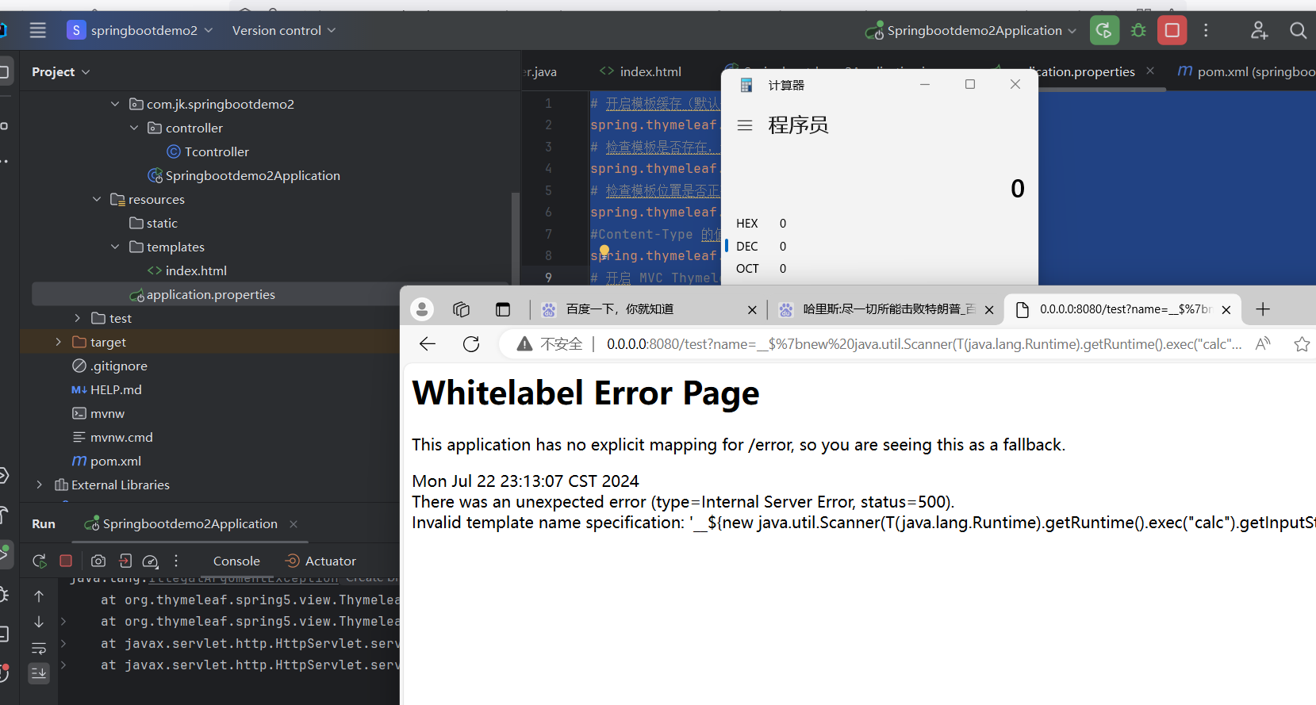Expand the test folder
Image resolution: width=1316 pixels, height=705 pixels.
pyautogui.click(x=77, y=318)
